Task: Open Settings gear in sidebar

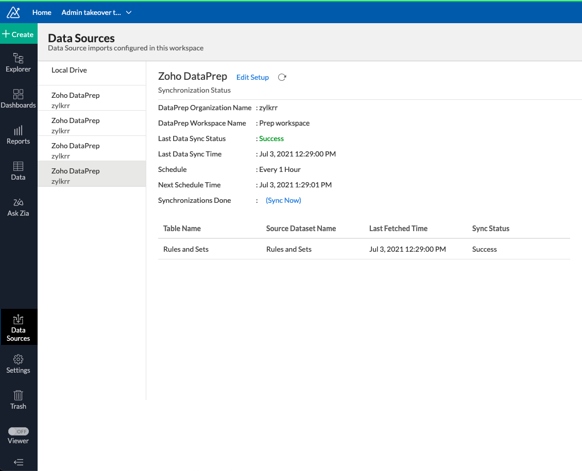Action: click(19, 363)
